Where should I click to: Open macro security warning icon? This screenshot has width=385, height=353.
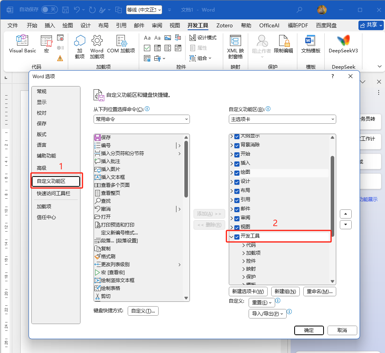click(60, 58)
